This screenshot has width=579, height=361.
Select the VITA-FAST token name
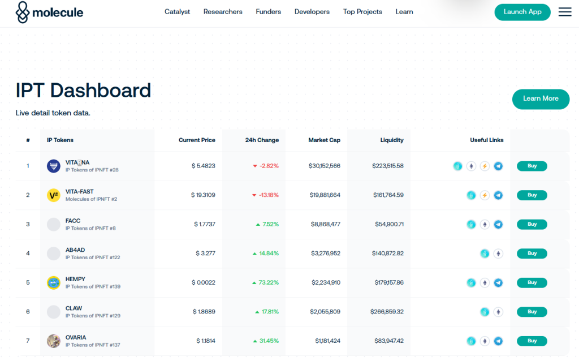pos(79,192)
